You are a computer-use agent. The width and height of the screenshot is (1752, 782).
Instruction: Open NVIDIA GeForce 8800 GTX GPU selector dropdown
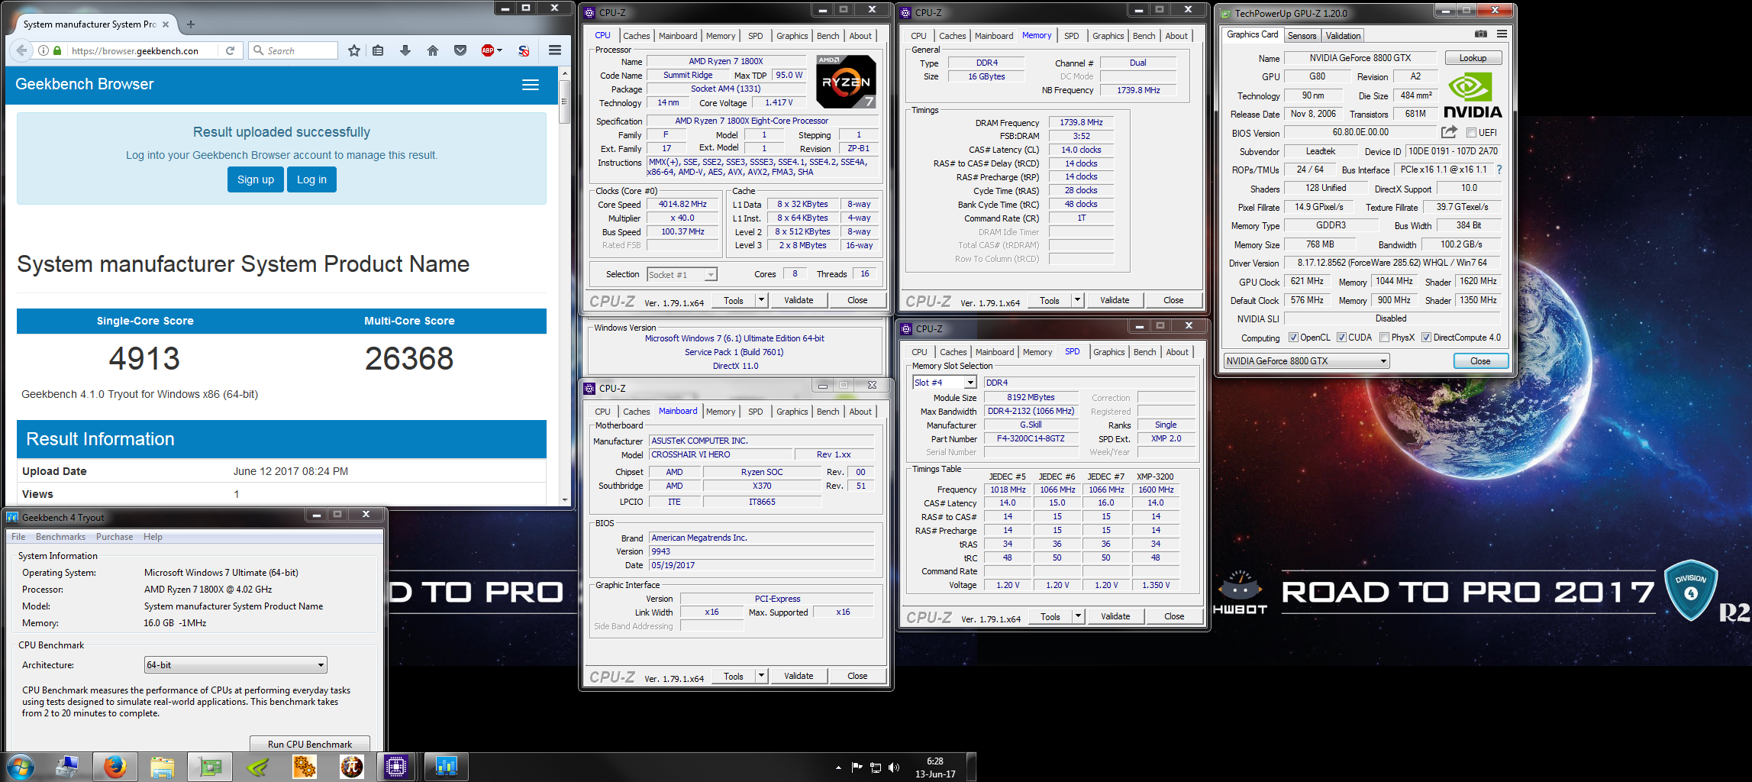pos(1306,361)
